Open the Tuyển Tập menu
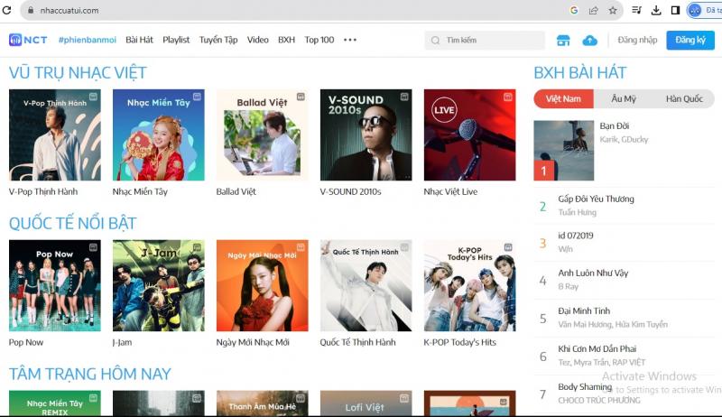This screenshot has width=722, height=417. (x=218, y=40)
